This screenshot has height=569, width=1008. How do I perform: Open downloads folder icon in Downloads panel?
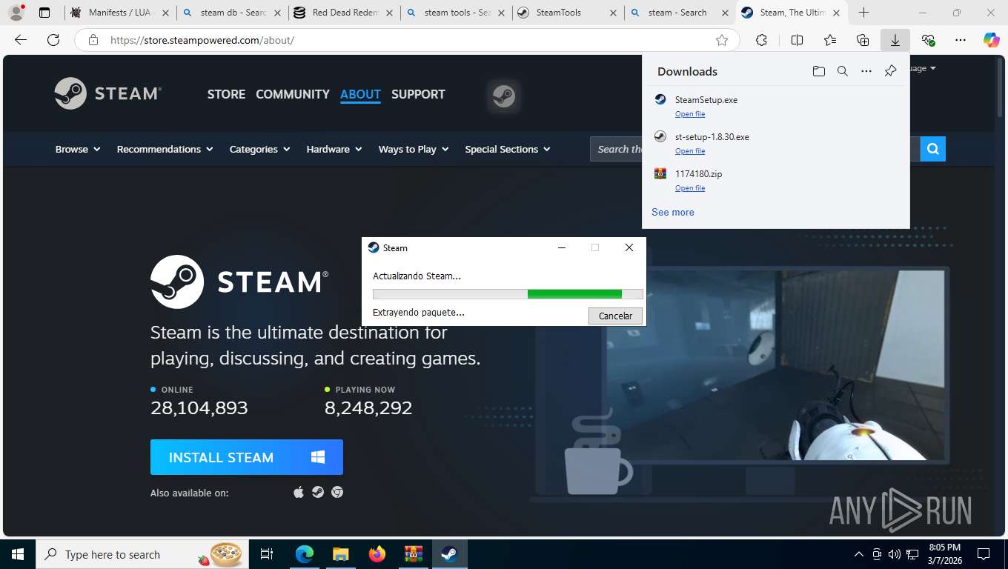point(818,71)
